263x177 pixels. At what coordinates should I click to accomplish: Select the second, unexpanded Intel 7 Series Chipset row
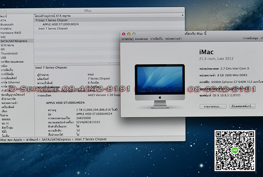[x=53, y=29]
